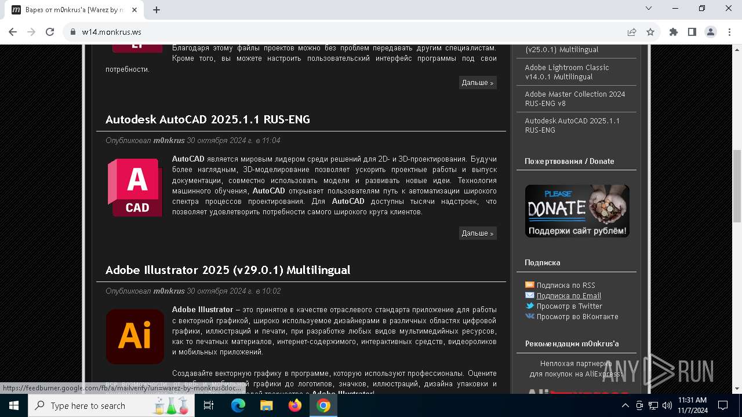Click the email envelope icon
The height and width of the screenshot is (417, 742).
(529, 295)
